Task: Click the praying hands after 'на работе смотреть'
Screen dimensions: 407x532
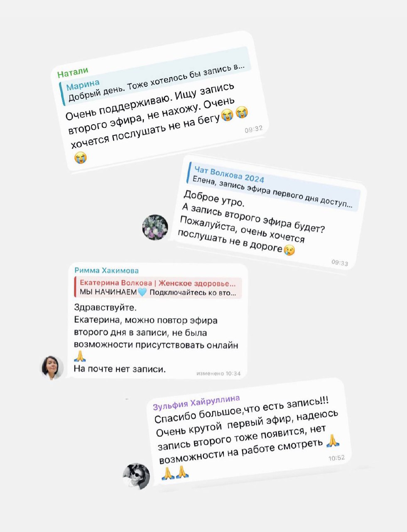Action: point(333,440)
